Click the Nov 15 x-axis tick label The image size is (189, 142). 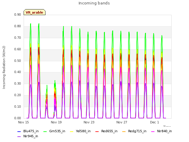23,122
